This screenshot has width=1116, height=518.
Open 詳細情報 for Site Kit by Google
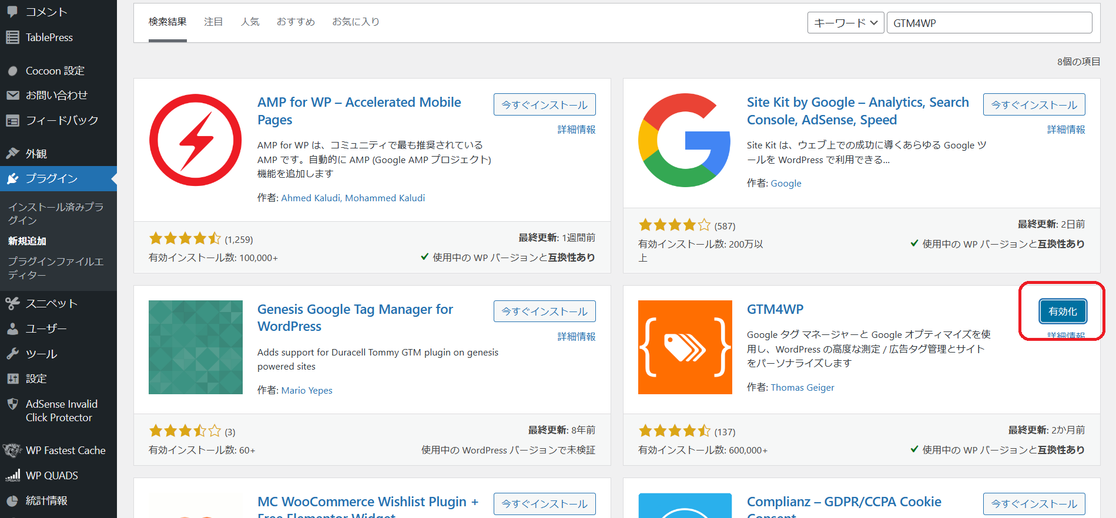[x=1066, y=130]
